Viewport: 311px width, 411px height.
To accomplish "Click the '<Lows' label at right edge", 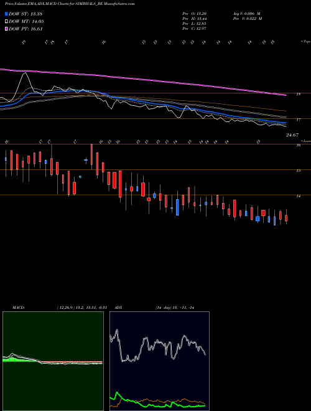I will [306, 141].
